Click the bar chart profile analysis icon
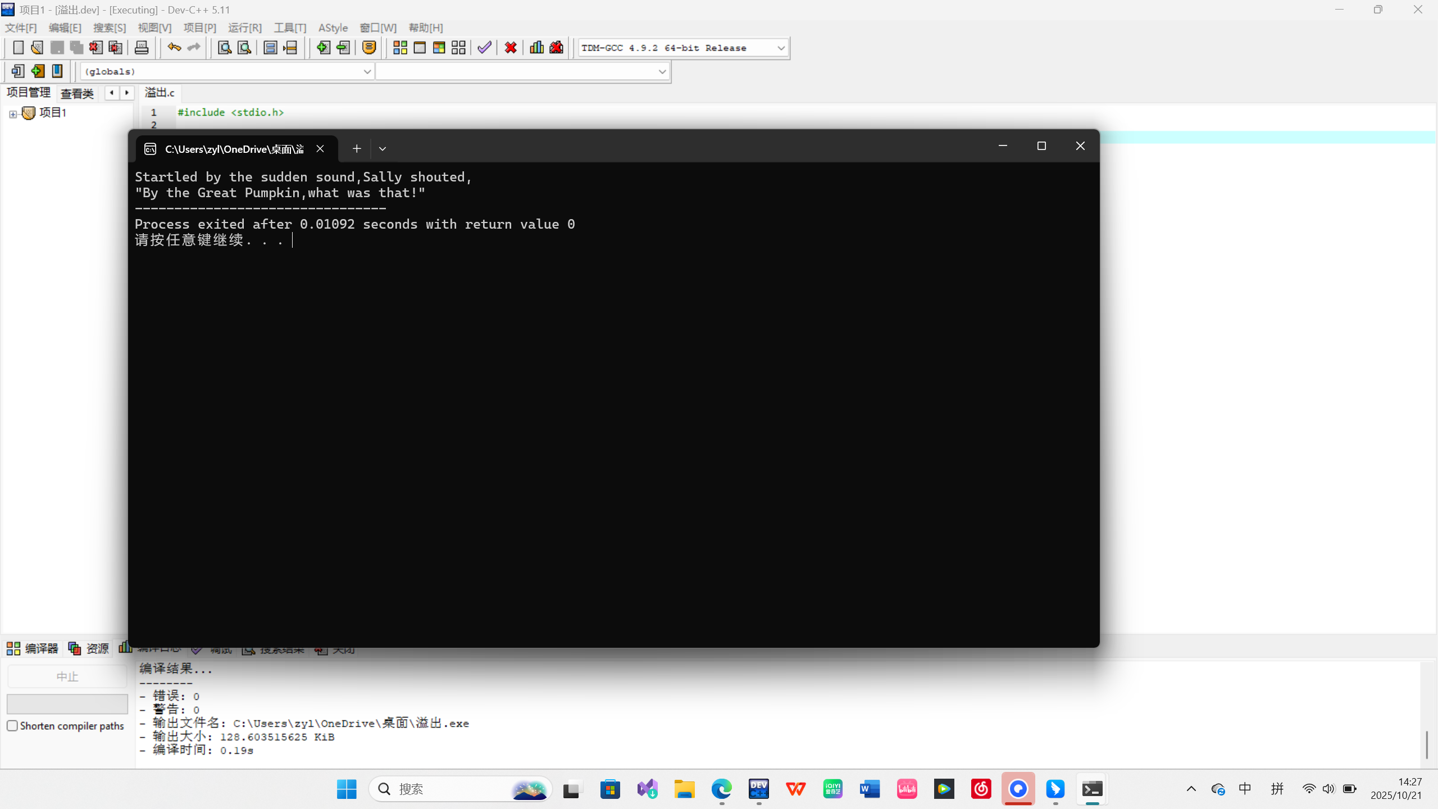 click(536, 48)
